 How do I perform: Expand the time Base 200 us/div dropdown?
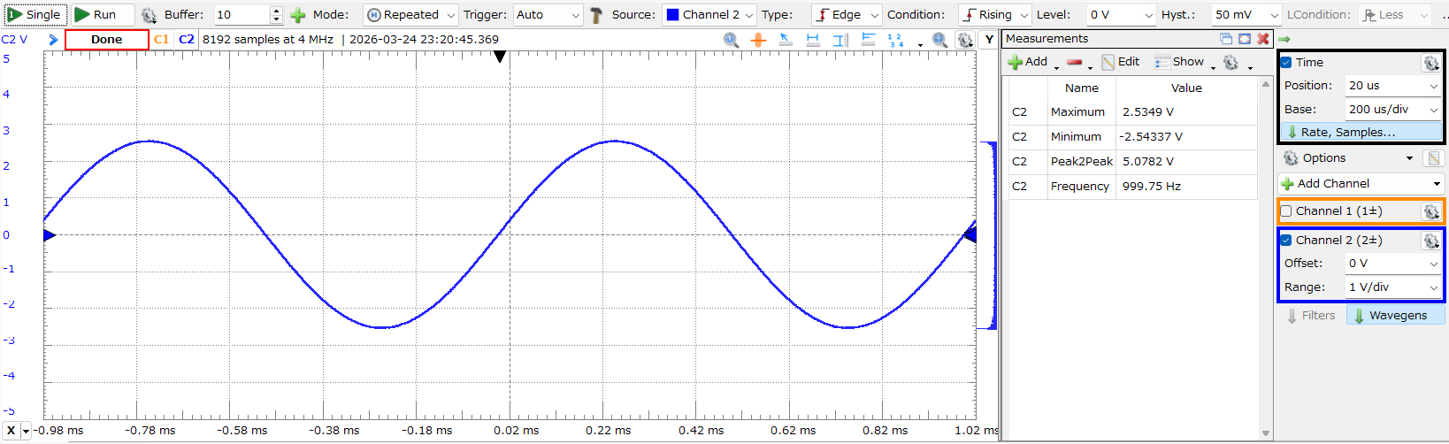1393,110
